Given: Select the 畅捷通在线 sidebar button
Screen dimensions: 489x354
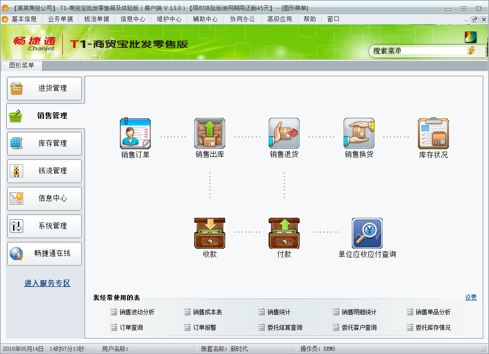Looking at the screenshot, I should (44, 254).
